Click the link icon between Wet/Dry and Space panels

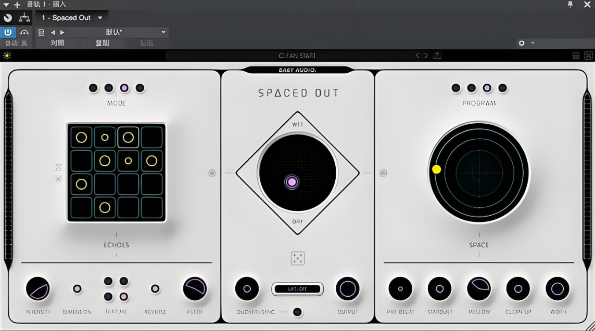coord(383,173)
